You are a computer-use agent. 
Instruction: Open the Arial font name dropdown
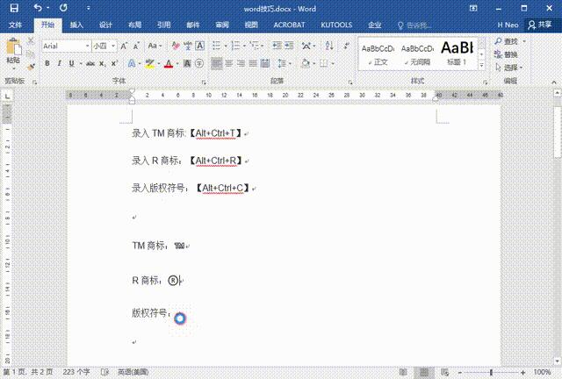coord(87,46)
